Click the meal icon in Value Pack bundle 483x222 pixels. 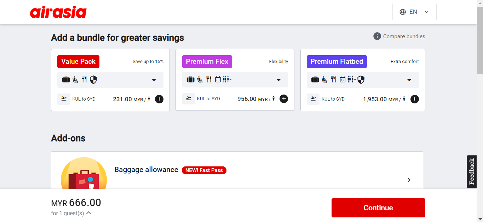click(84, 79)
